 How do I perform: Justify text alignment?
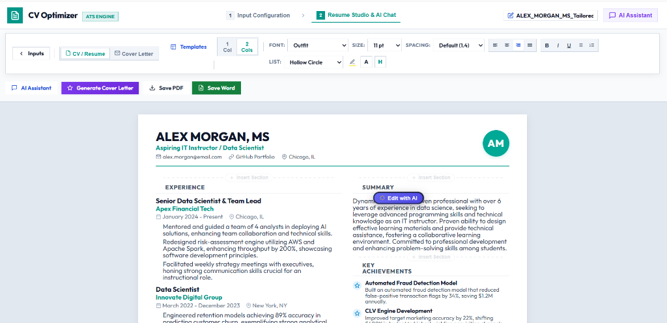point(530,45)
